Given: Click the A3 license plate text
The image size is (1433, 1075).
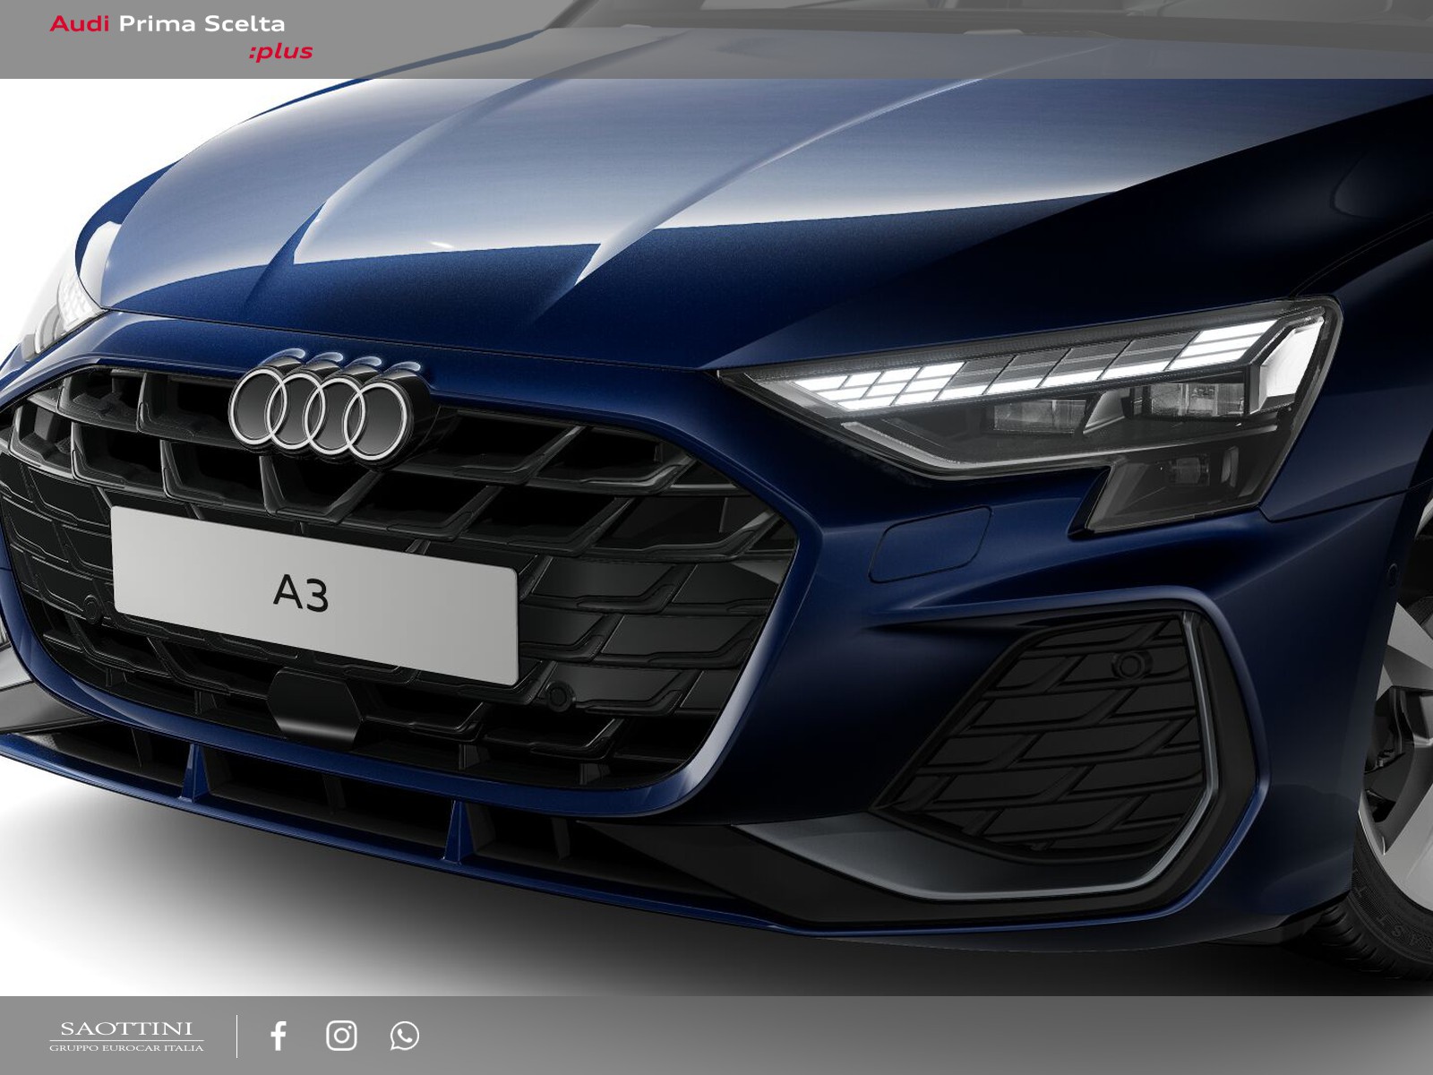Looking at the screenshot, I should click(301, 593).
